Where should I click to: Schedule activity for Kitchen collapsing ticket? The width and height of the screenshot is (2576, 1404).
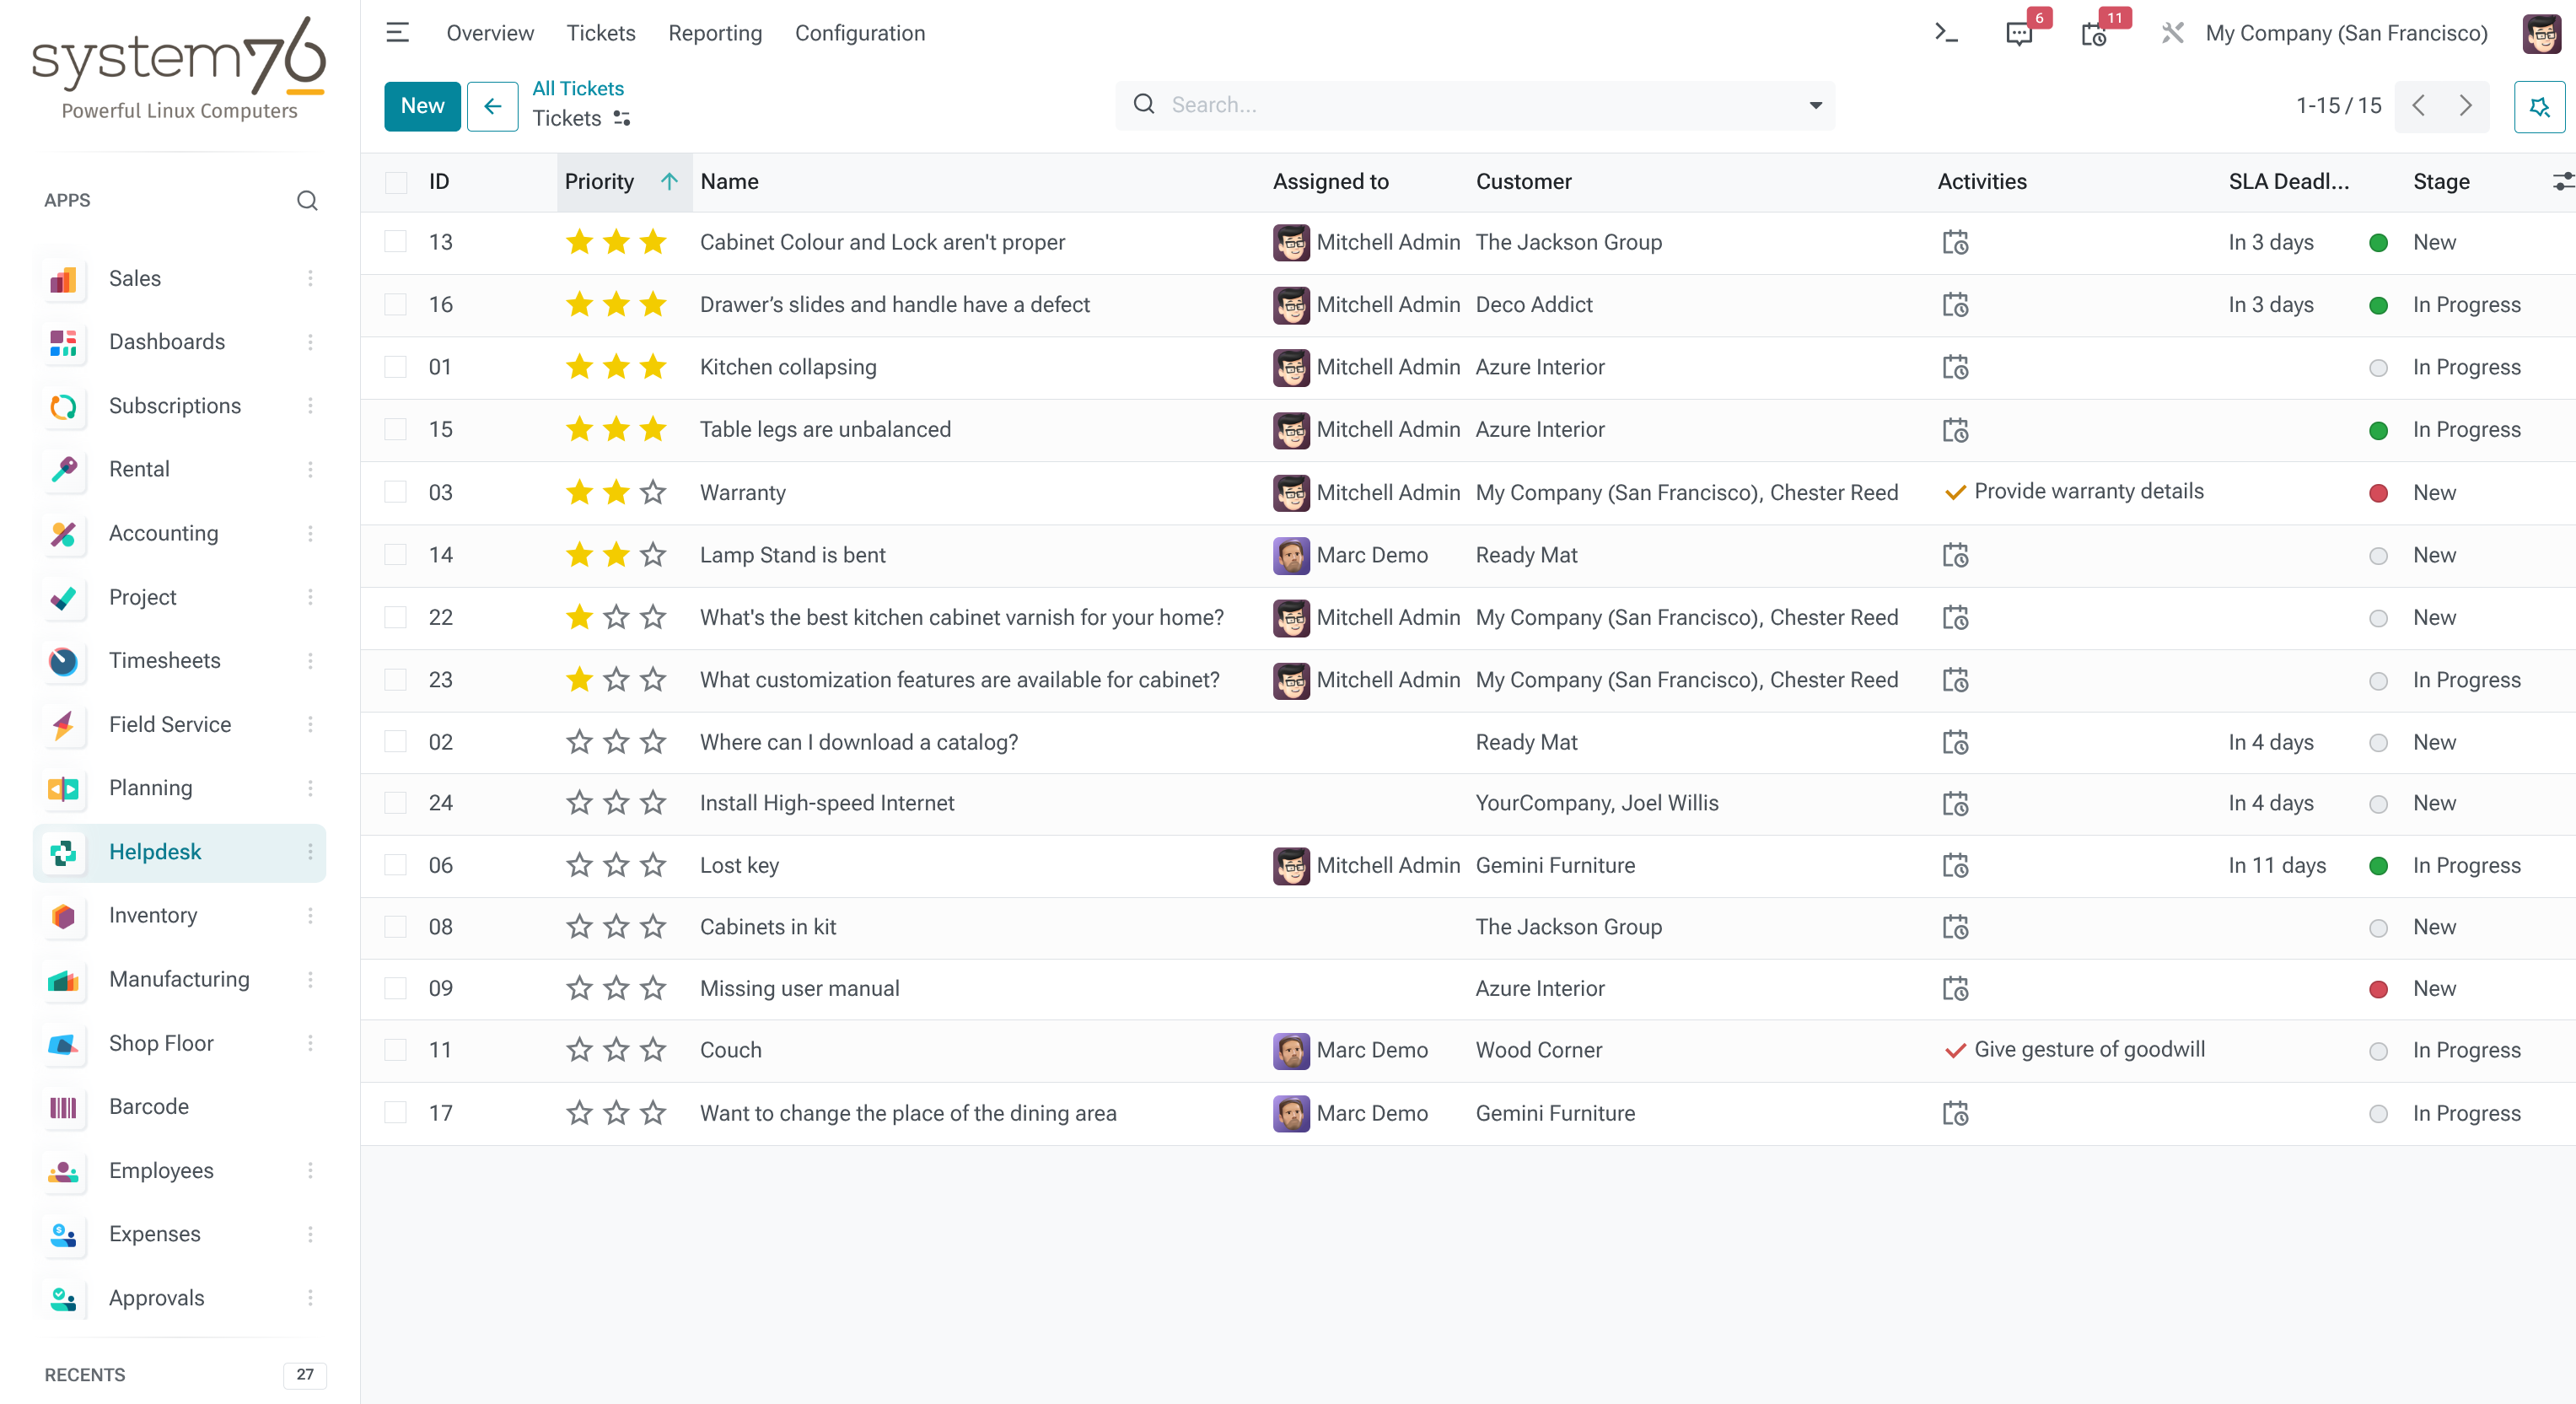[x=1955, y=368]
